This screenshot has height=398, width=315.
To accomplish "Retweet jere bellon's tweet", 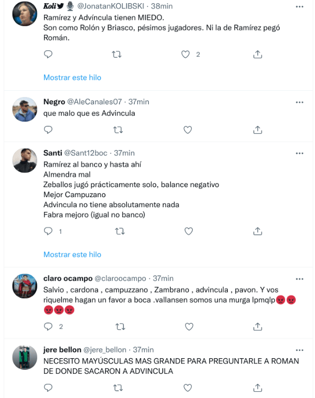I will pyautogui.click(x=118, y=388).
